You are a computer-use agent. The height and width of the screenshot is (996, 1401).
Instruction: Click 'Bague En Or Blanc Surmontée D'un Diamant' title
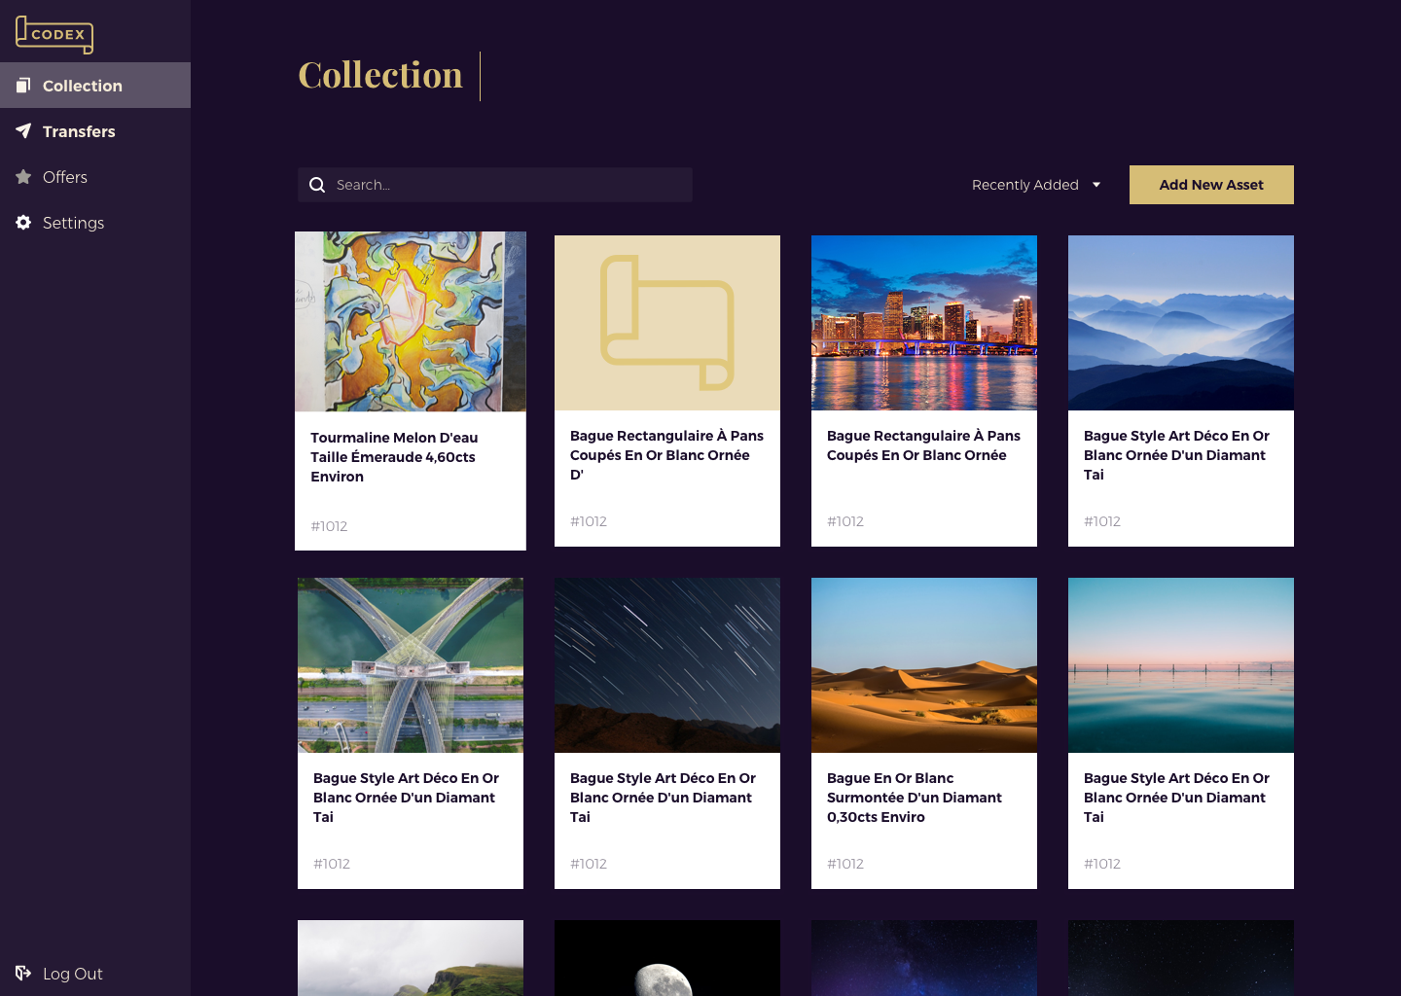tap(915, 798)
